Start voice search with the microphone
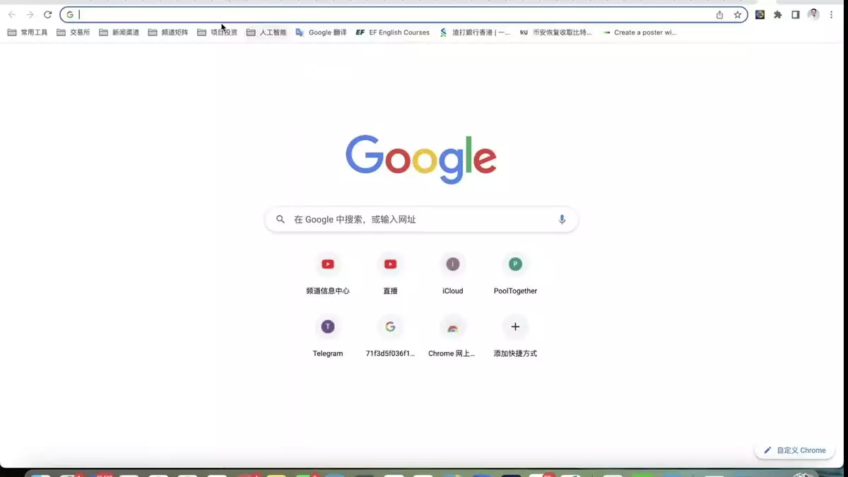Screen dimensions: 848x477 (563, 220)
